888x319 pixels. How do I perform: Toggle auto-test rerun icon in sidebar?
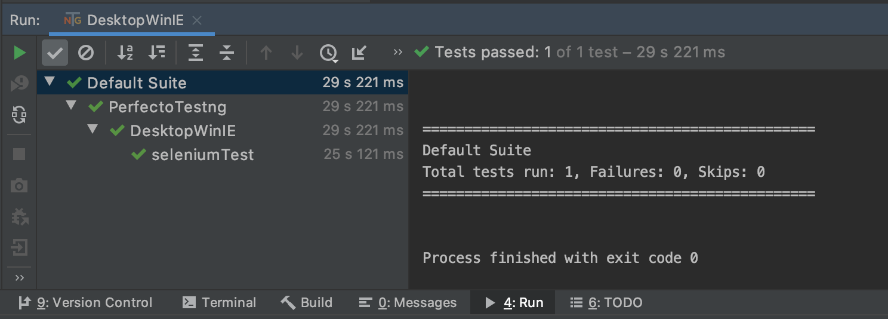pyautogui.click(x=20, y=114)
